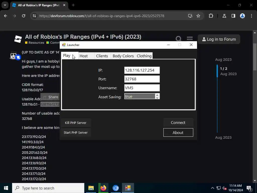Click the forum search magnifier icon
This screenshot has width=257, height=193.
178,39
